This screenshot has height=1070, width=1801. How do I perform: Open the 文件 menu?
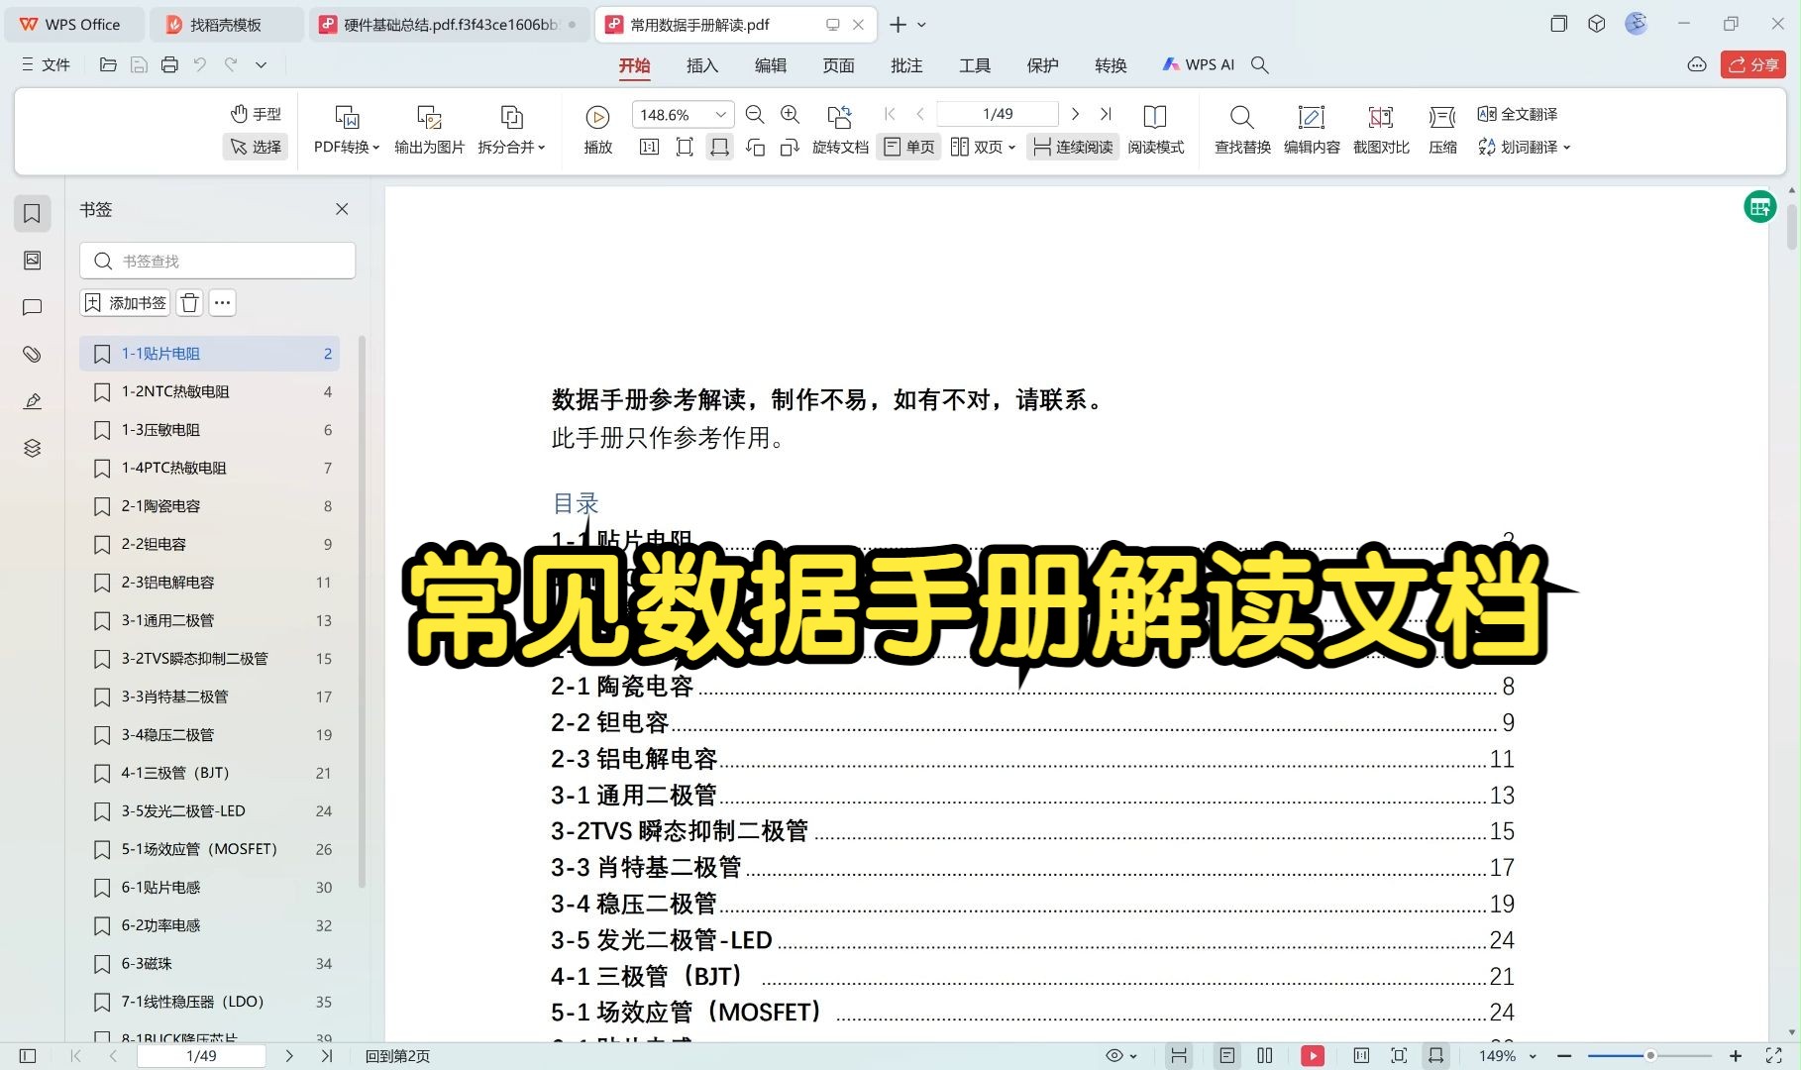click(46, 64)
